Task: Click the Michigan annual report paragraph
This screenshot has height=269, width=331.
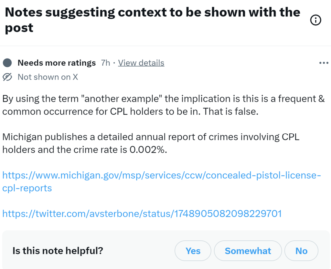Action: click(x=150, y=143)
